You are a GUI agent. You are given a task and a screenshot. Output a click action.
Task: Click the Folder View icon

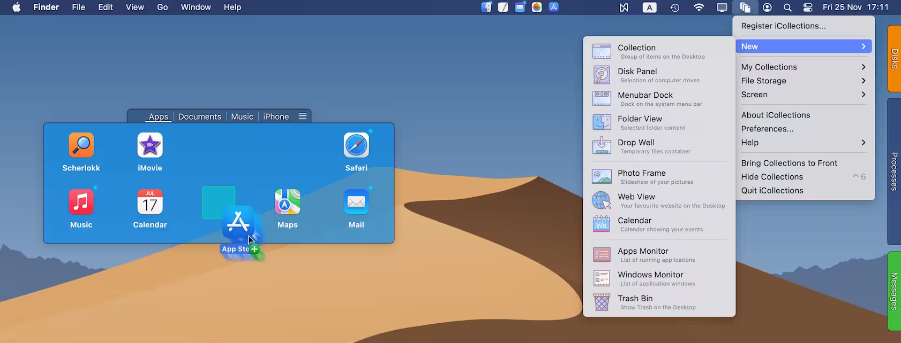pos(602,122)
